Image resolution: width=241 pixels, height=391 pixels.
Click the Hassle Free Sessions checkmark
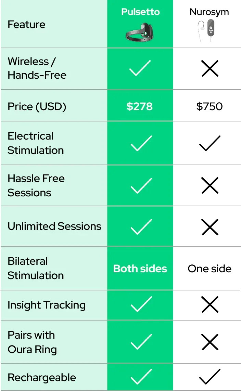pos(141,185)
